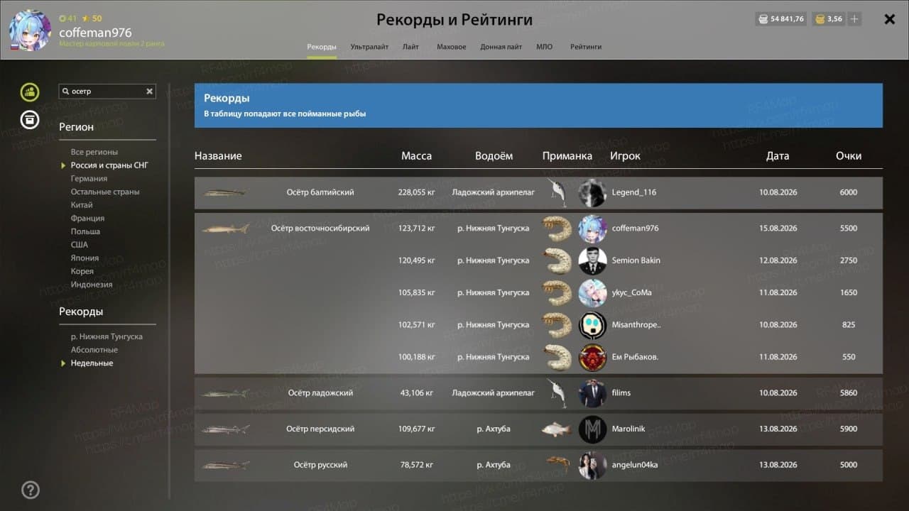Select Все регионы filter
This screenshot has width=909, height=511.
pyautogui.click(x=94, y=152)
